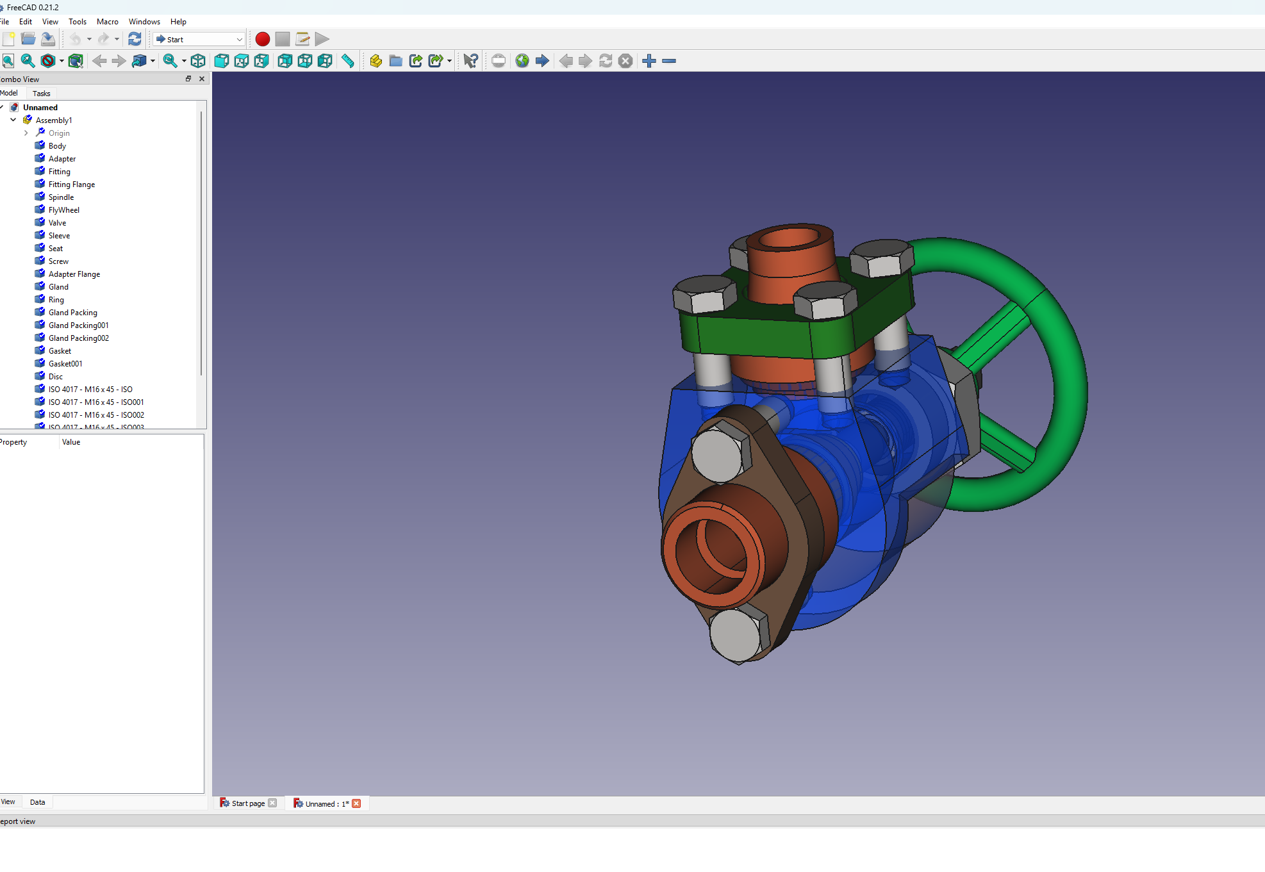The height and width of the screenshot is (872, 1265).
Task: Click the execute macro play icon
Action: coord(322,39)
